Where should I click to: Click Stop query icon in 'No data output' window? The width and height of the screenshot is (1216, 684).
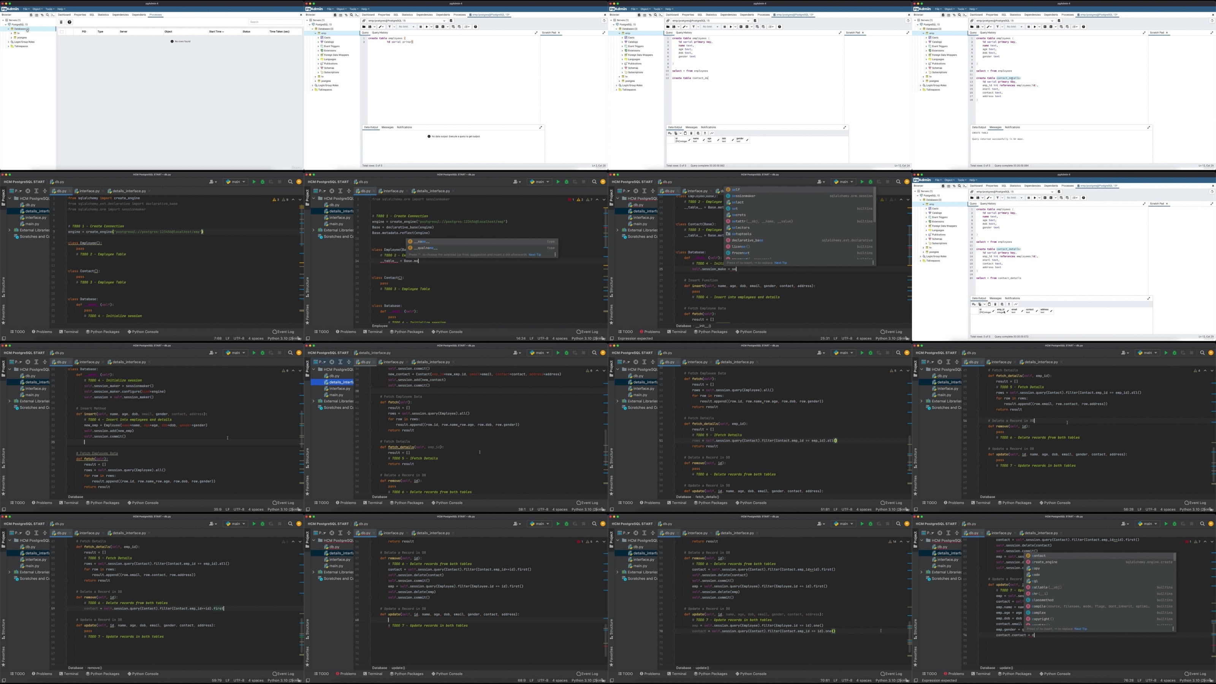click(421, 27)
